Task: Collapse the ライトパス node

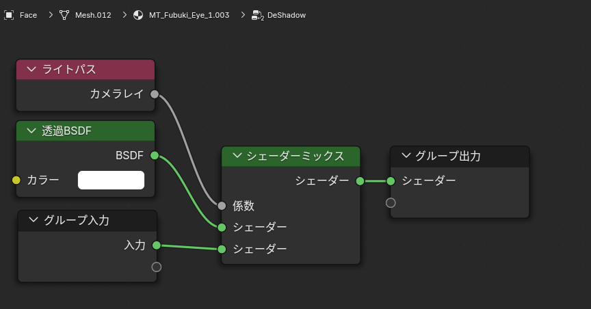Action: [x=31, y=69]
